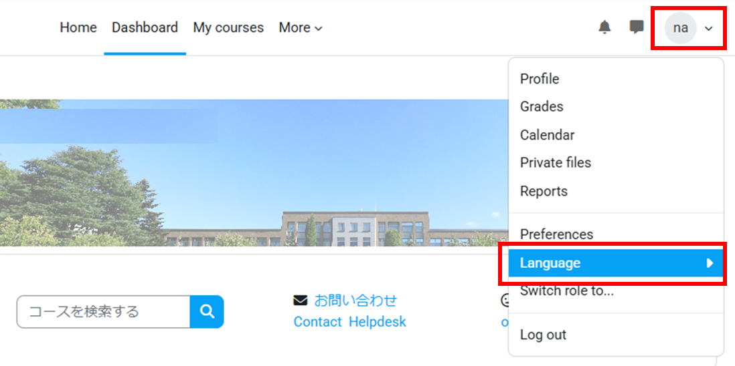
Task: Open the messaging speech bubble icon
Action: (636, 27)
